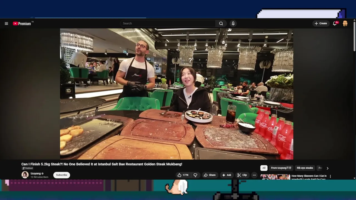The height and width of the screenshot is (200, 356).
Task: Click the magnifier search button
Action: click(x=221, y=24)
